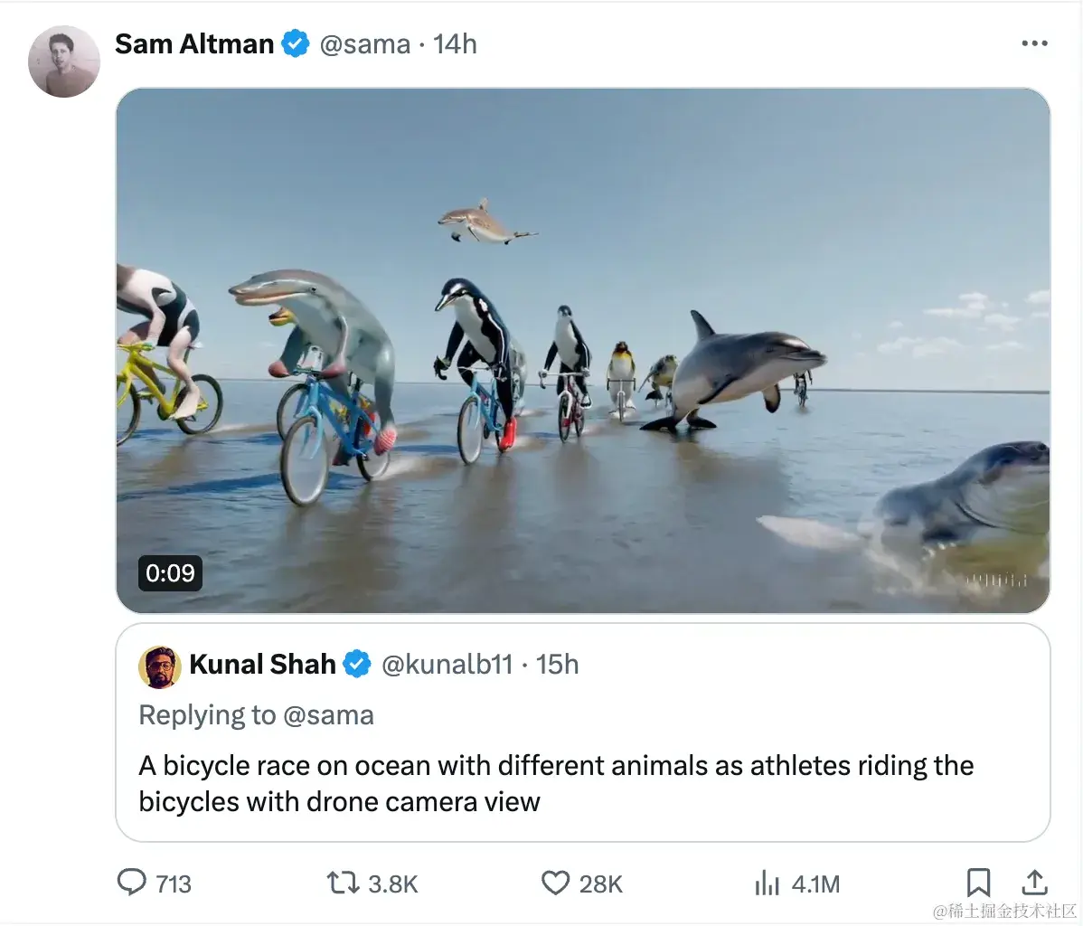Click the reply speech bubble icon
The image size is (1083, 926).
pyautogui.click(x=132, y=883)
